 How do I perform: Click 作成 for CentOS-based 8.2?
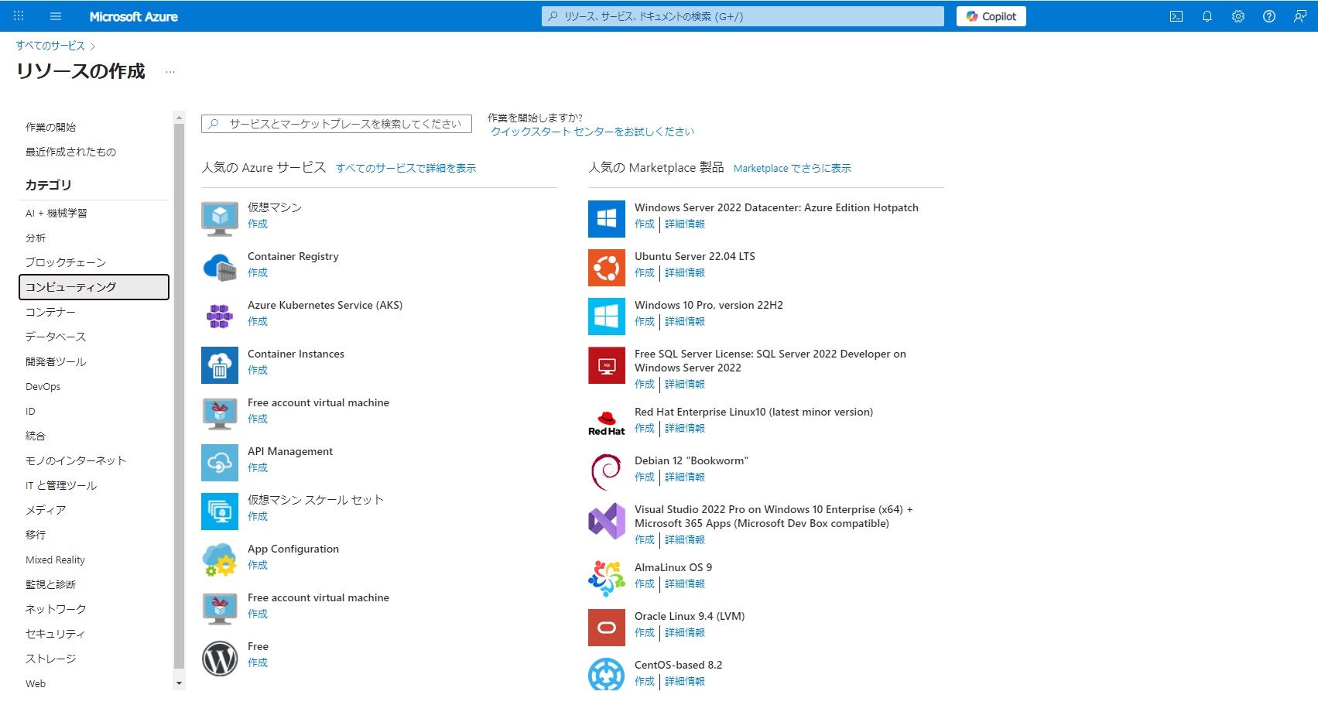point(645,681)
